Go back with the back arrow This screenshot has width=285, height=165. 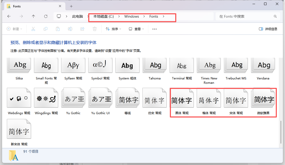[9, 16]
